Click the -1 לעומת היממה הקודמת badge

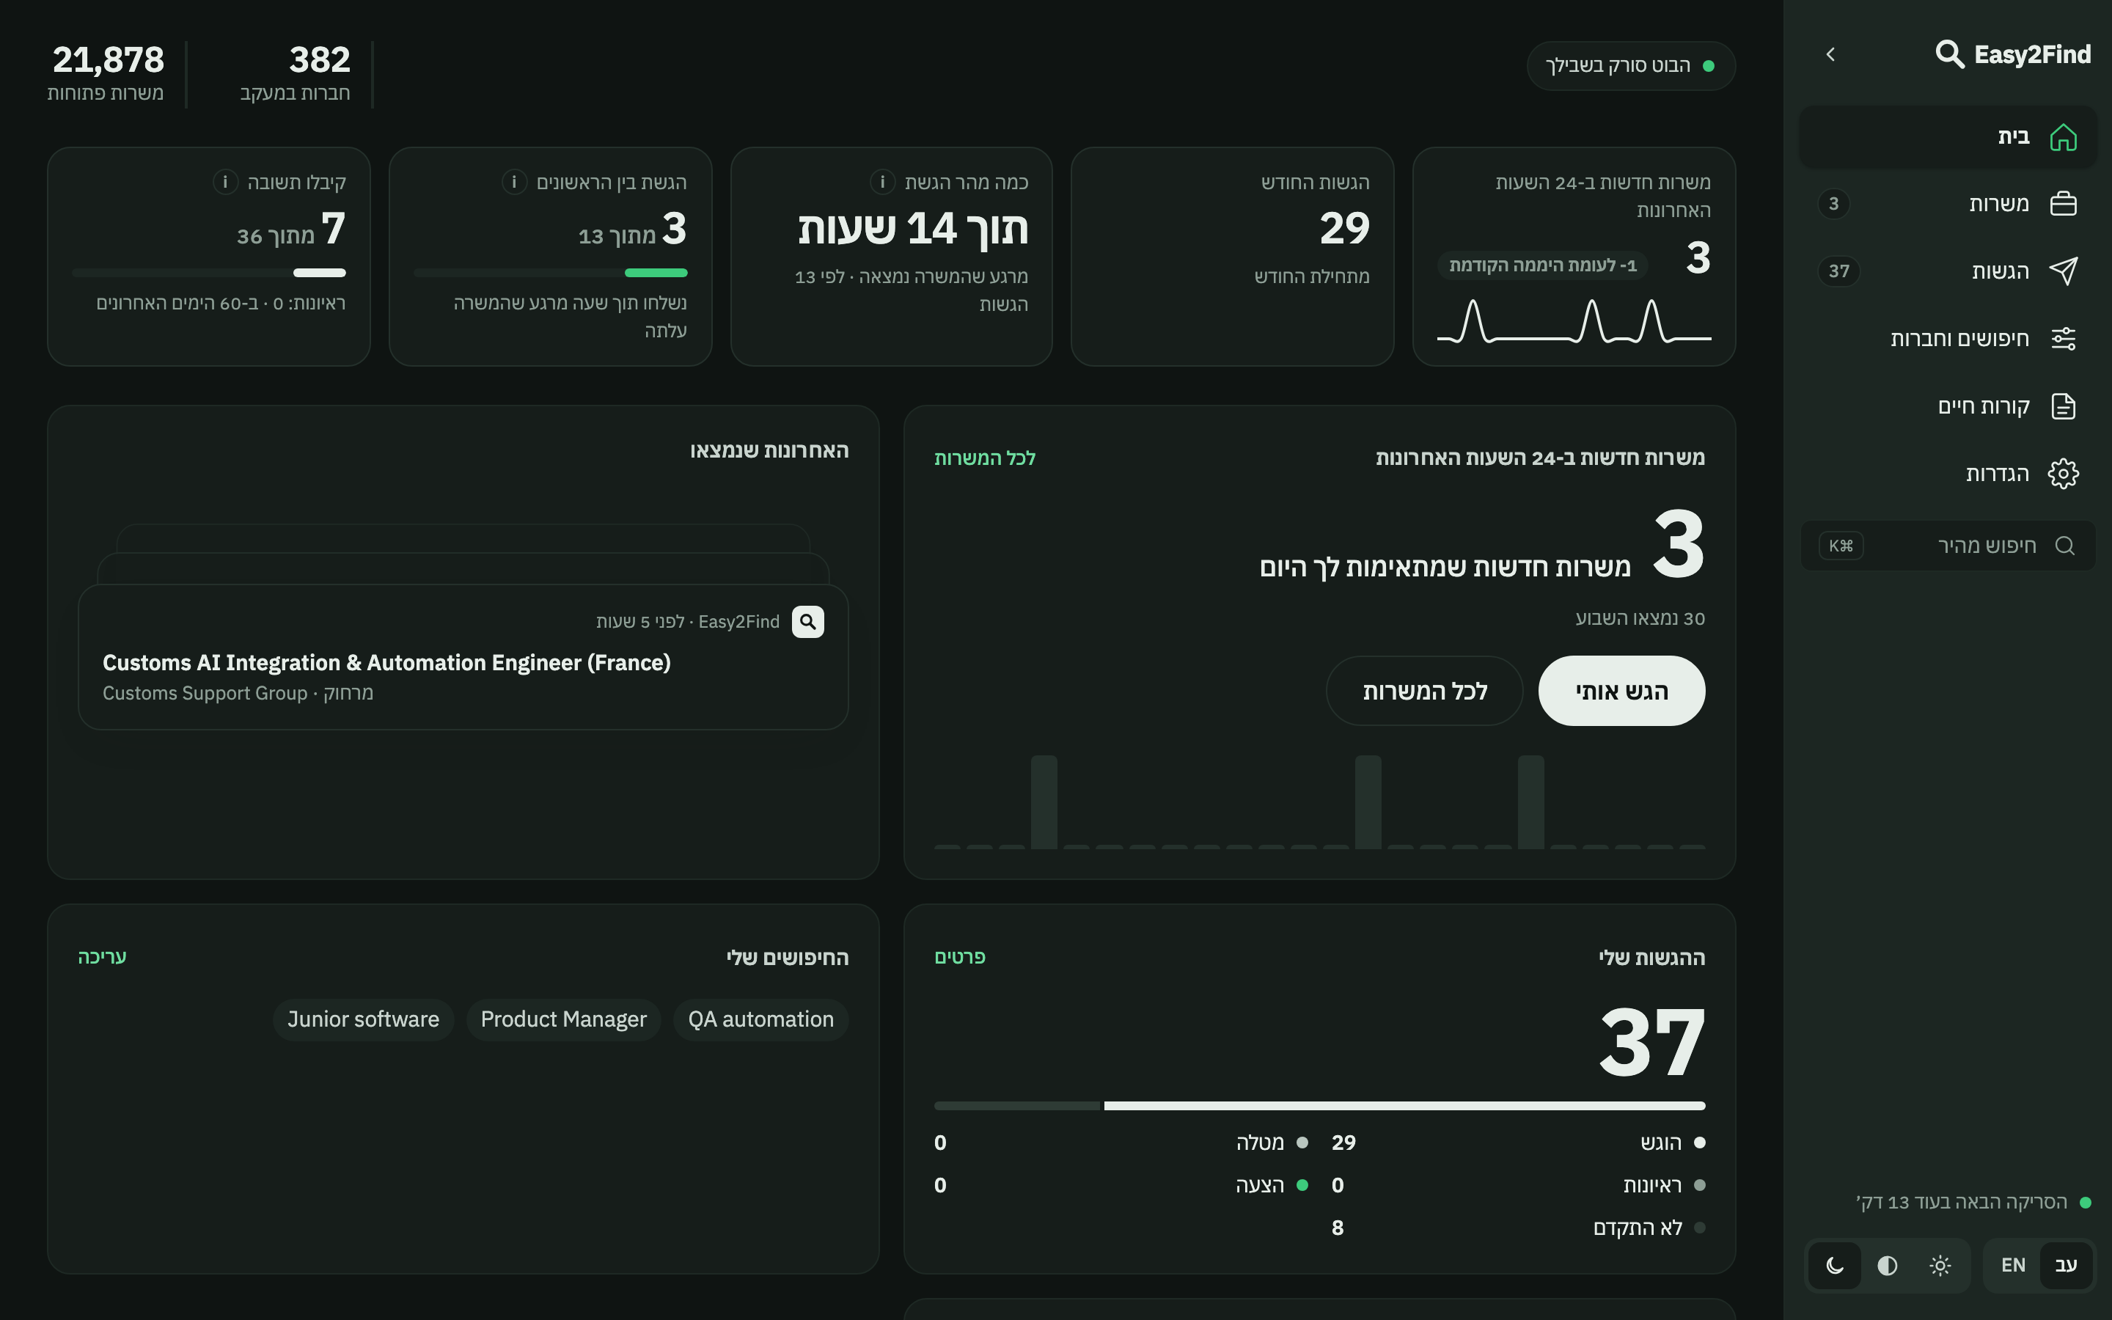(x=1543, y=265)
